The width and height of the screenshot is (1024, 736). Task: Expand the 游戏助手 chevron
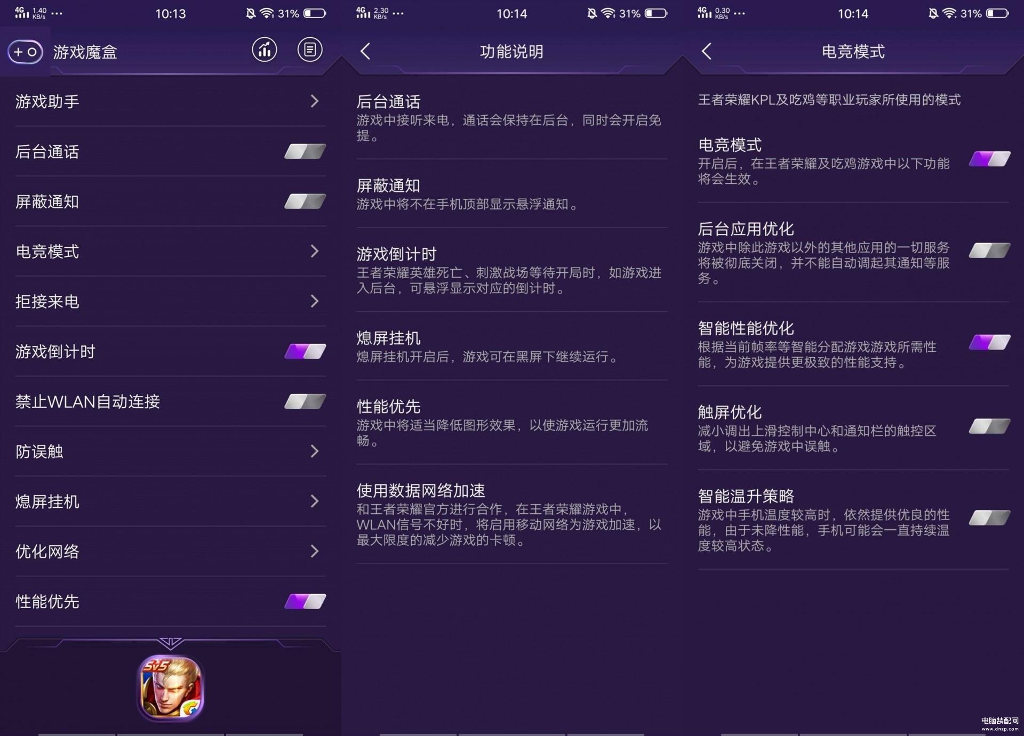tap(315, 101)
